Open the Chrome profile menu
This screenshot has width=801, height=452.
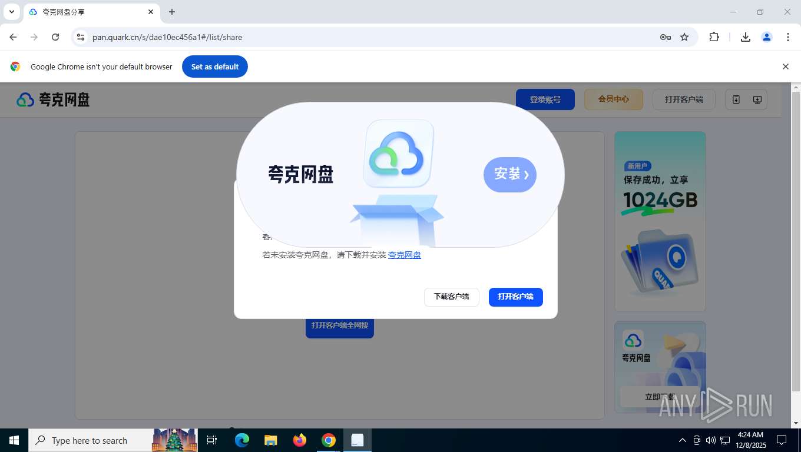coord(767,37)
